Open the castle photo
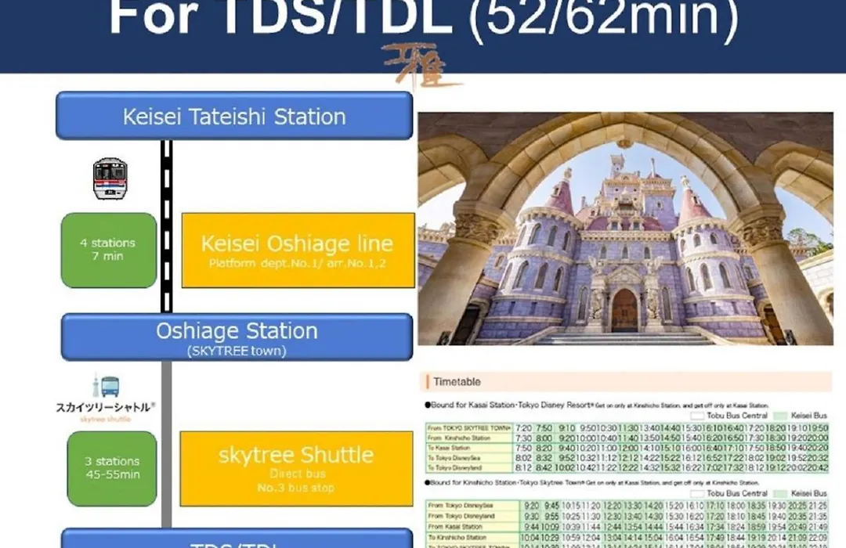 [625, 229]
